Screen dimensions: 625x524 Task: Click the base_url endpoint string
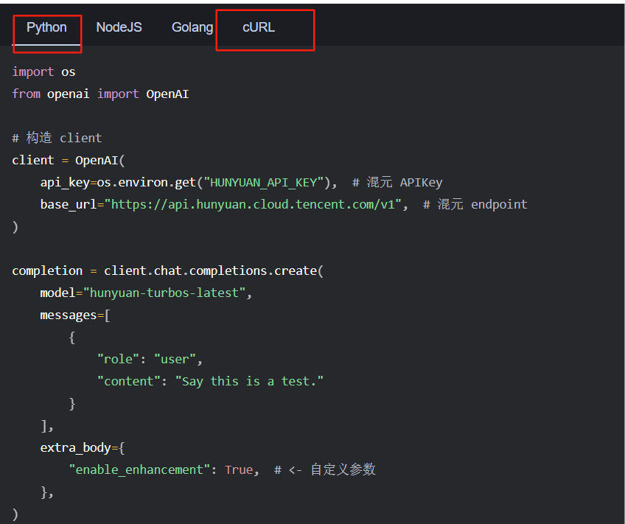pos(253,204)
